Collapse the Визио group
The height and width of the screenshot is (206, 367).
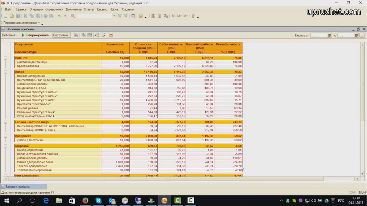pyautogui.click(x=5, y=72)
